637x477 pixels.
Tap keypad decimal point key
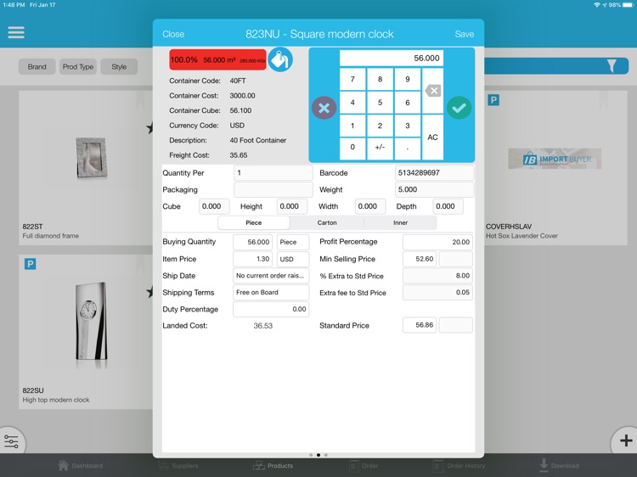point(408,149)
